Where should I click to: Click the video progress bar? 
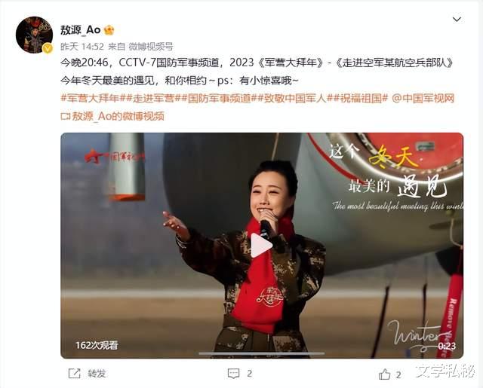(262, 353)
